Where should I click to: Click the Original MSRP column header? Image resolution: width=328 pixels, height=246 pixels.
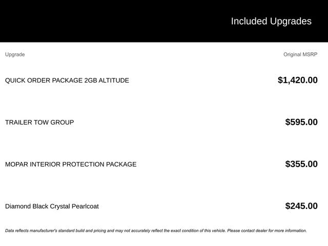coord(300,54)
